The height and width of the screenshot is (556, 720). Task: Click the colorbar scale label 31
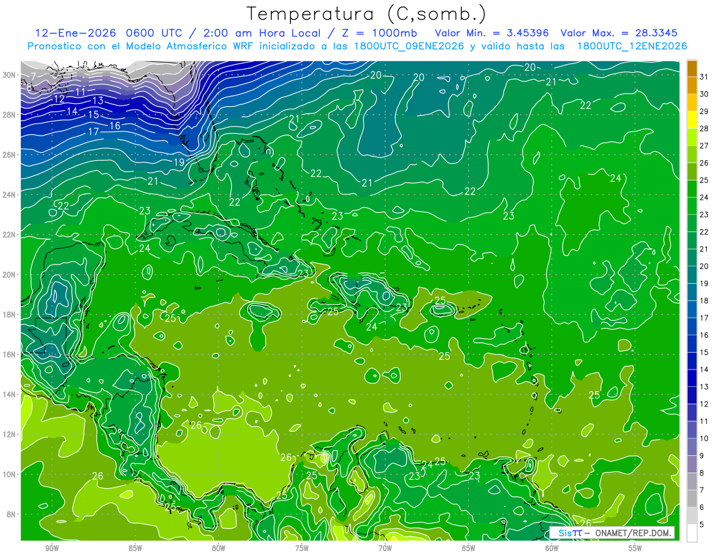click(x=704, y=77)
